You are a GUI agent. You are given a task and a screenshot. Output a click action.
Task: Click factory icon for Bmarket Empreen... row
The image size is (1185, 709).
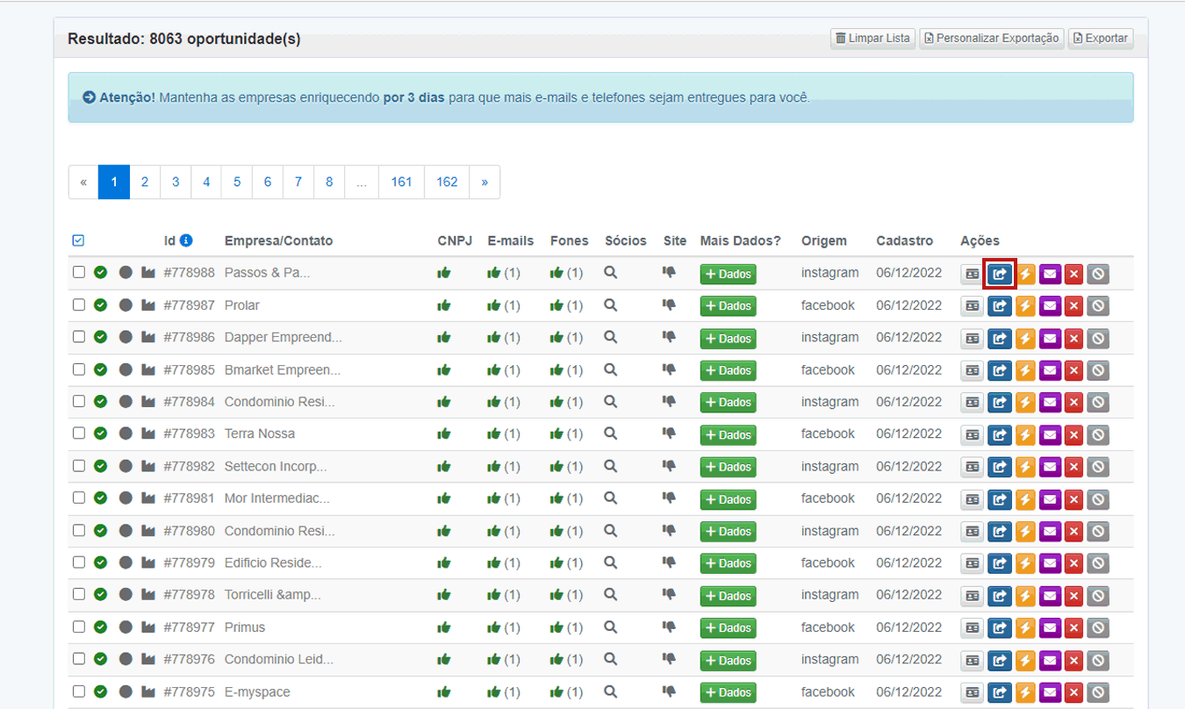point(148,369)
